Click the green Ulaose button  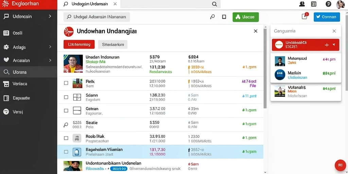(x=246, y=17)
